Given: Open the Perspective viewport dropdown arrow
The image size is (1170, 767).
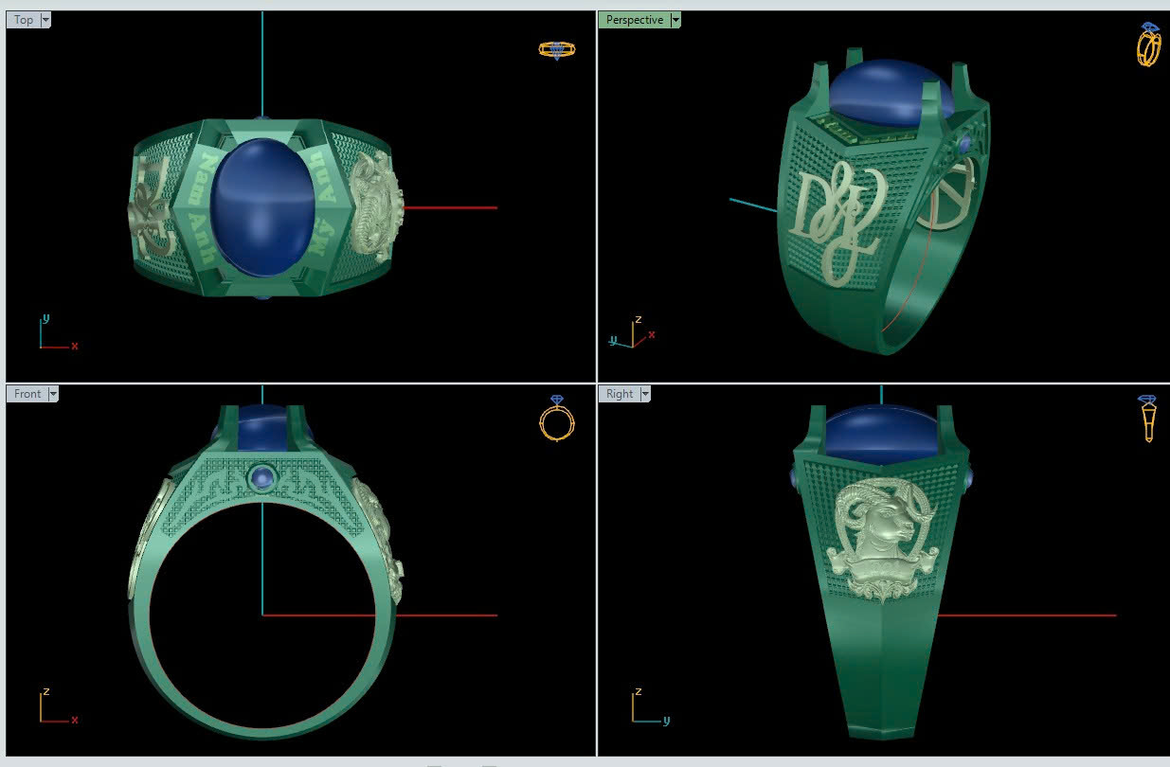Looking at the screenshot, I should coord(675,20).
